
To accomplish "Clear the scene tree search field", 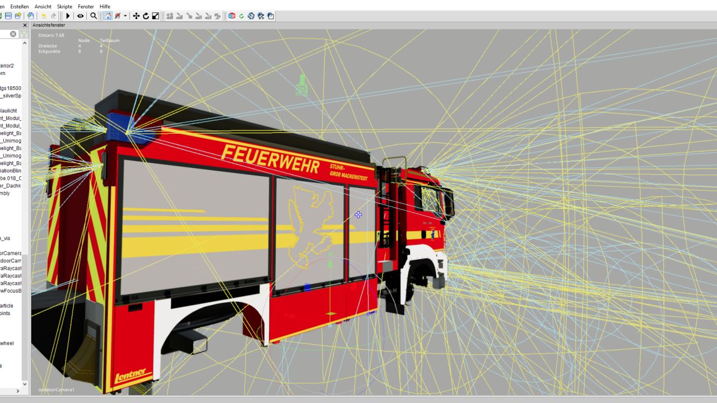I will [x=13, y=34].
